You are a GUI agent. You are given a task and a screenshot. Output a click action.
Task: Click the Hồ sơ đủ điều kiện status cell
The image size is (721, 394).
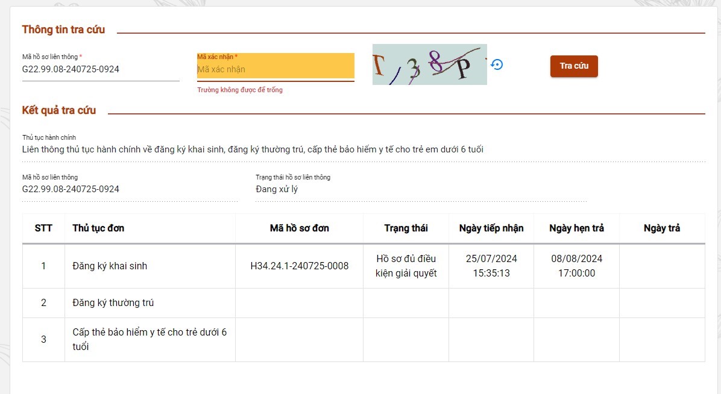(406, 266)
